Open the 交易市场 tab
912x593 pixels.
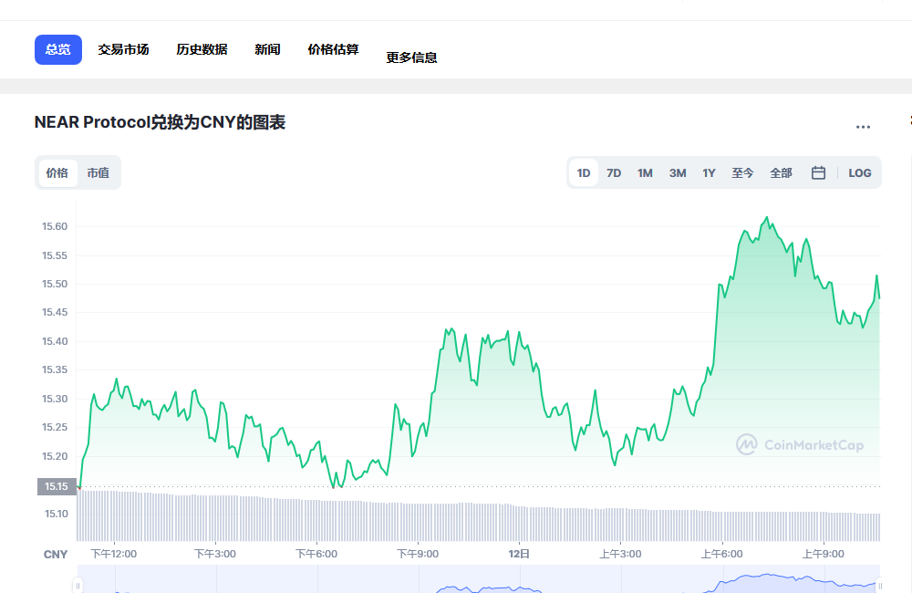pos(123,49)
